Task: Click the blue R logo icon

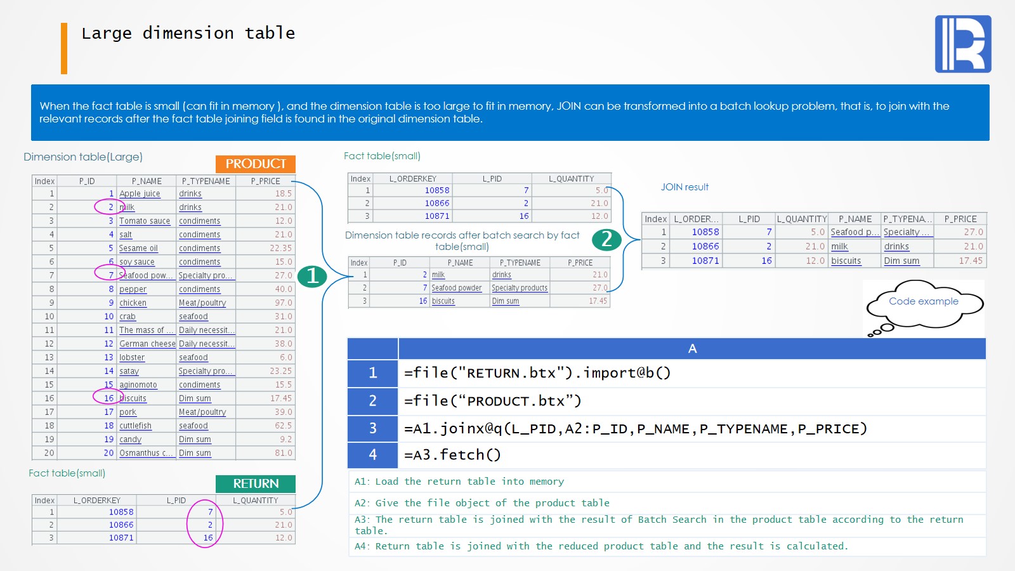Action: [x=962, y=44]
